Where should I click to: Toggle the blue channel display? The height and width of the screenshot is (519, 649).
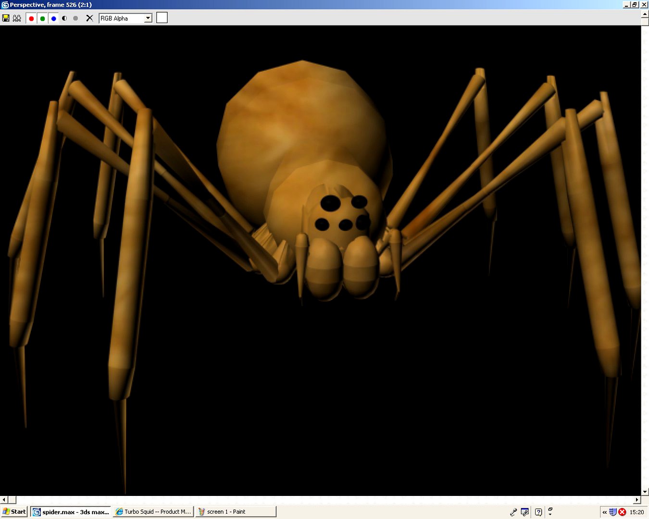[x=53, y=18]
